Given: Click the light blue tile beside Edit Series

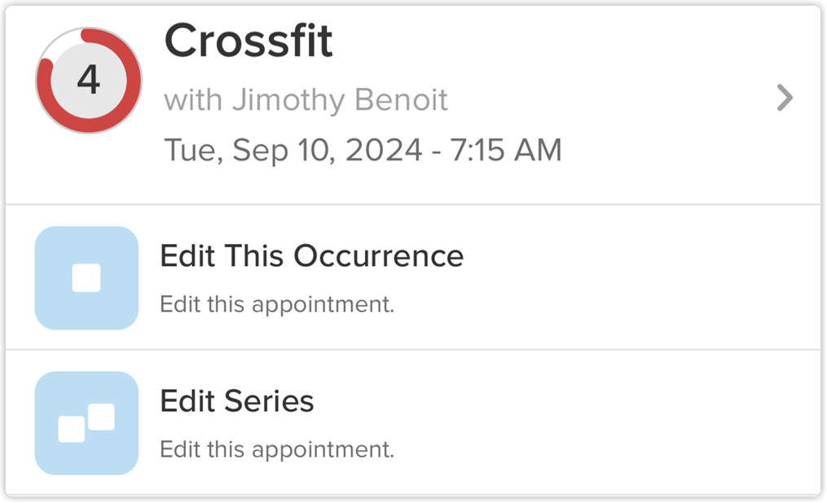Looking at the screenshot, I should [x=86, y=423].
